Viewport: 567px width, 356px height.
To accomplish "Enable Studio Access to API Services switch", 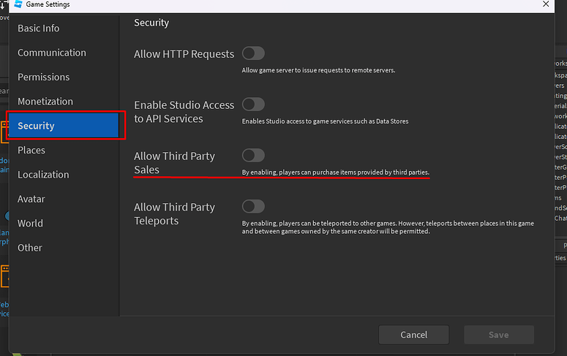I will 253,105.
